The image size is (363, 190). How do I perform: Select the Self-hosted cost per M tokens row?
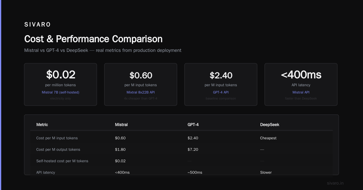pos(181,161)
